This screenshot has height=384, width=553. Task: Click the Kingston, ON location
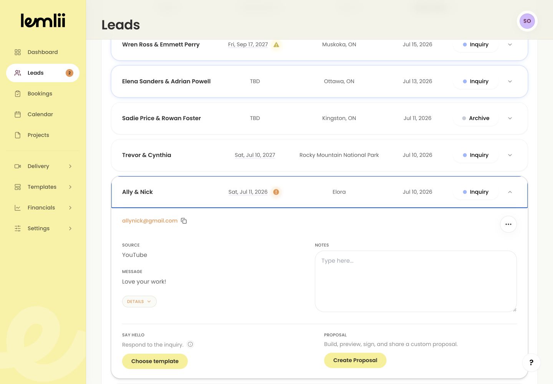pos(339,118)
